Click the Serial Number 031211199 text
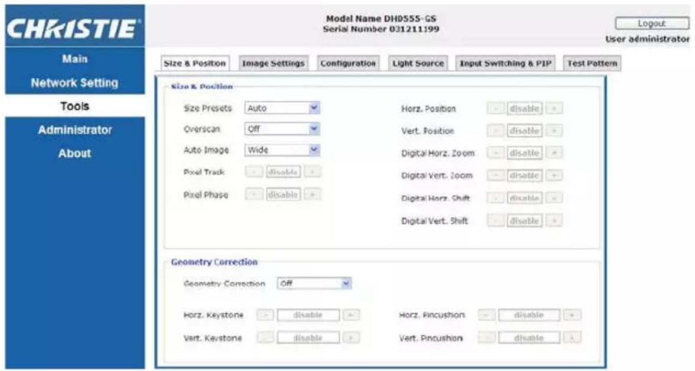 tap(381, 30)
